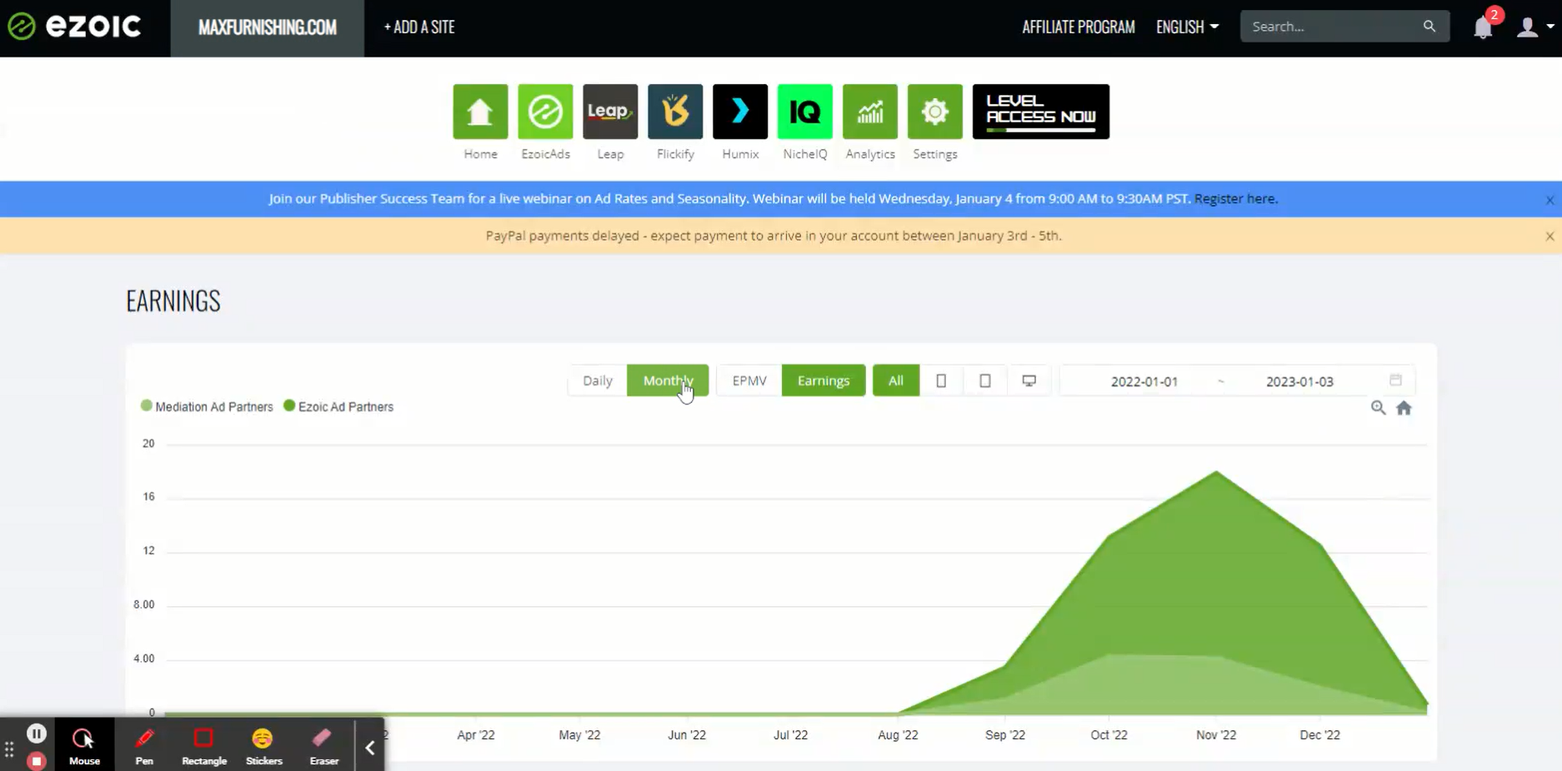Toggle the Earnings metric
Image resolution: width=1562 pixels, height=771 pixels.
pos(824,381)
